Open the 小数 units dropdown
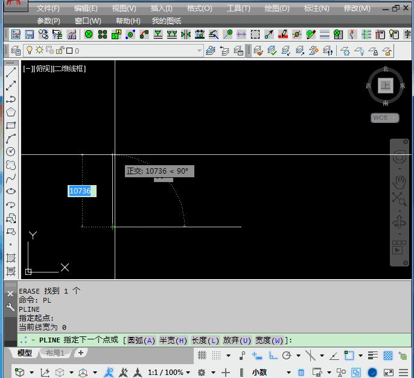 tap(288, 373)
